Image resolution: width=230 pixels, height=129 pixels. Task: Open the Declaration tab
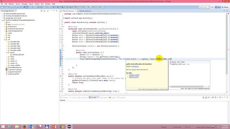[83, 97]
